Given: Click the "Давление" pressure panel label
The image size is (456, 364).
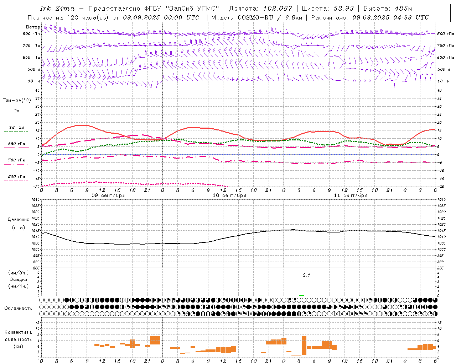Looking at the screenshot, I should 19,220.
